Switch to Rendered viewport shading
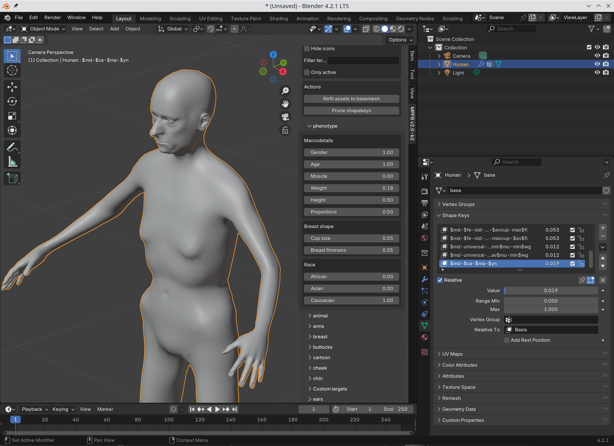The height and width of the screenshot is (446, 614). (x=401, y=29)
